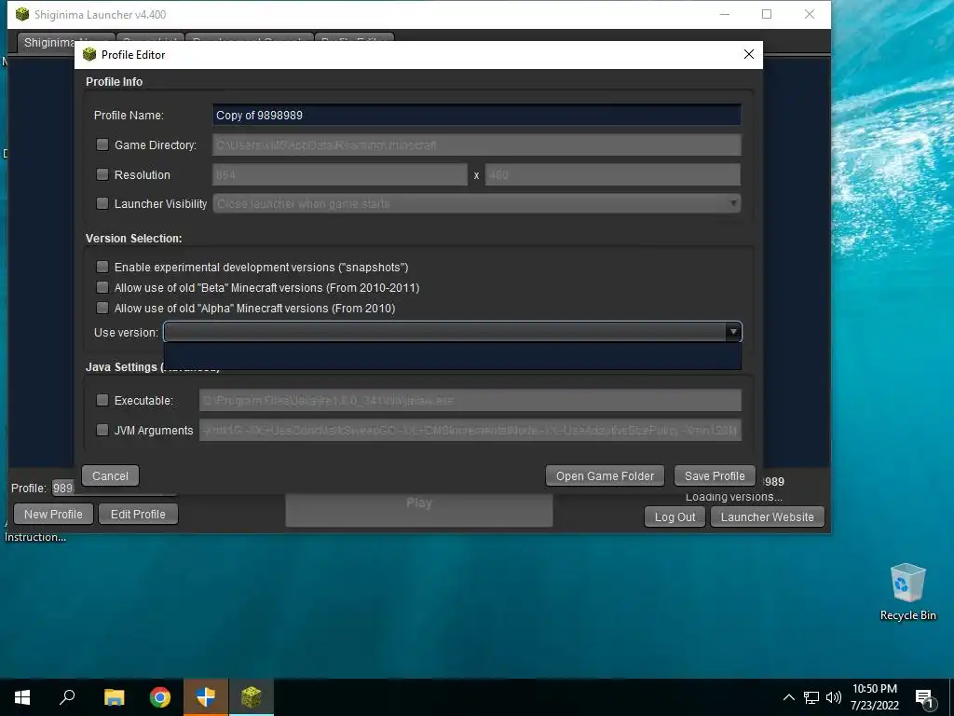This screenshot has width=954, height=716.
Task: Allow old Beta Minecraft versions checkbox
Action: 102,287
